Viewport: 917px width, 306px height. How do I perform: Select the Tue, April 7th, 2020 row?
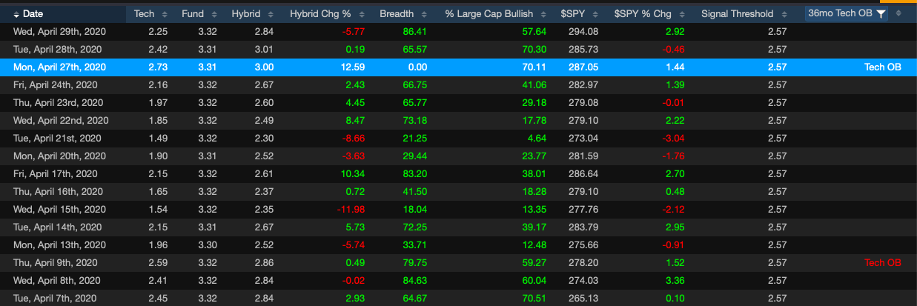click(458, 298)
